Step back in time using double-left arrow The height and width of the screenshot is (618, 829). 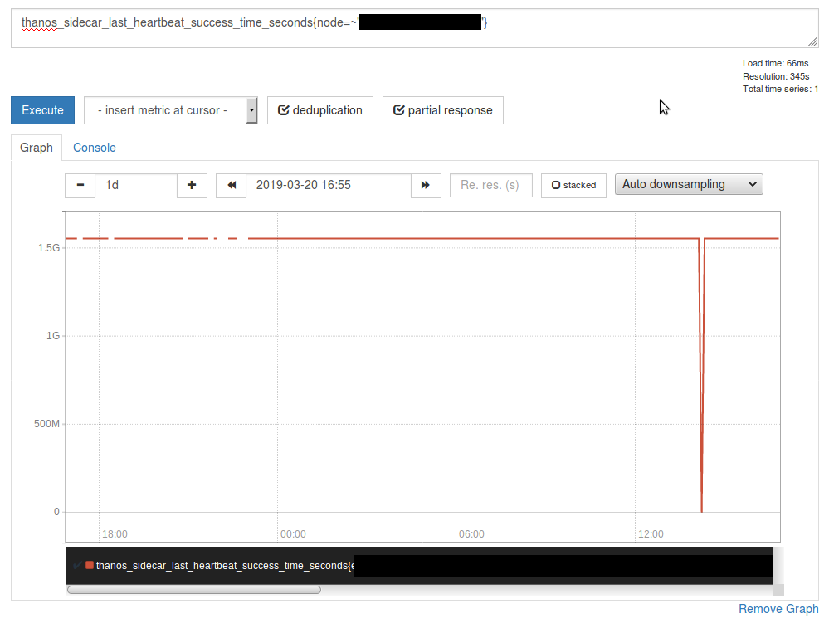coord(231,185)
